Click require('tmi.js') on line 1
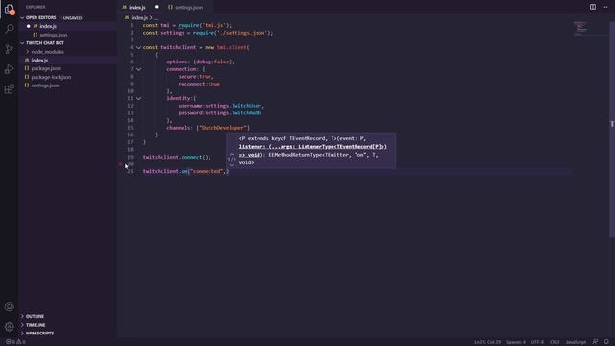The image size is (615, 346). point(203,26)
